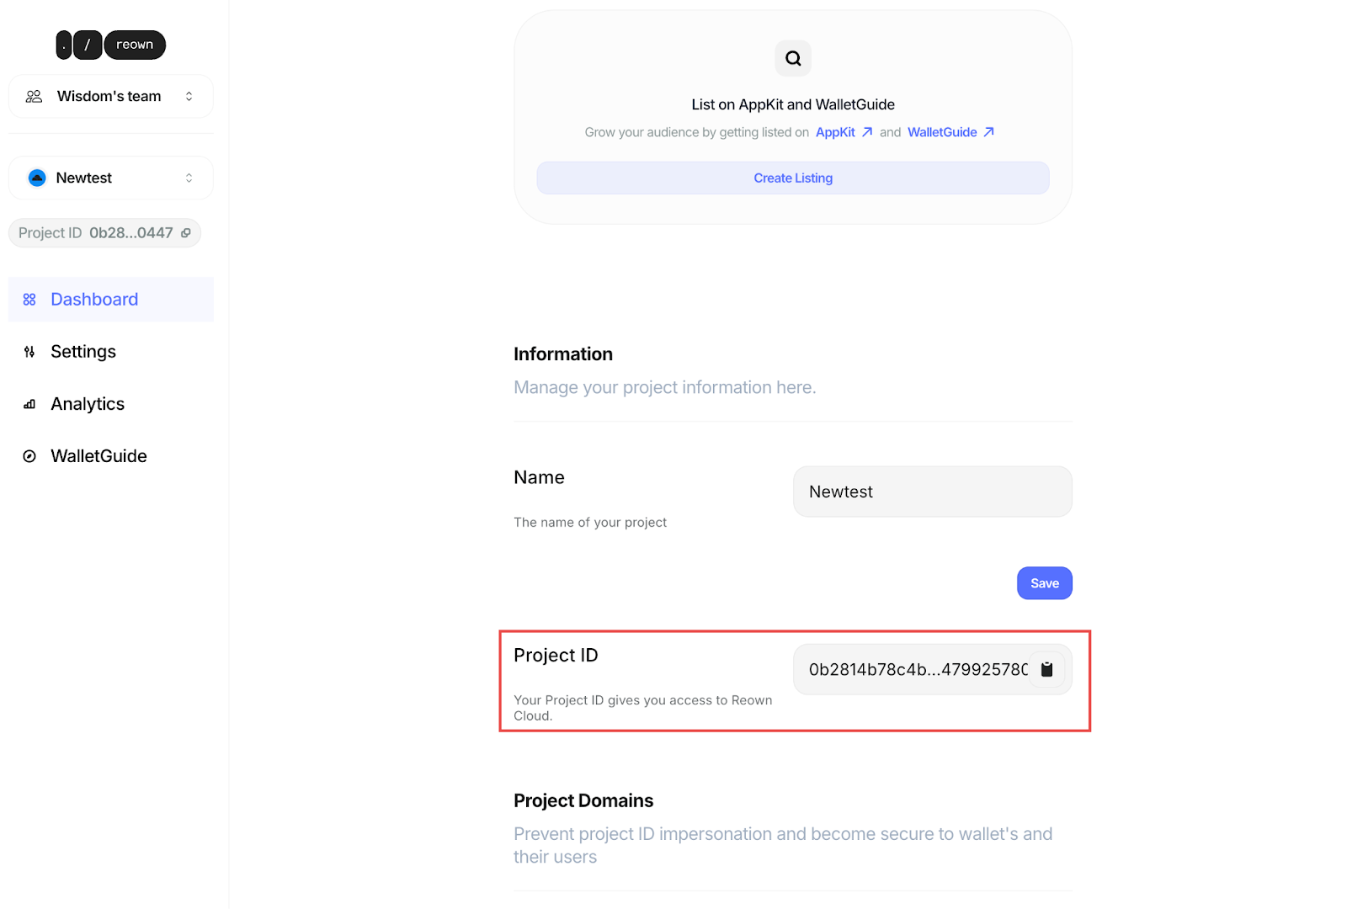The width and height of the screenshot is (1347, 909).
Task: Click the team people icon
Action: tap(34, 97)
